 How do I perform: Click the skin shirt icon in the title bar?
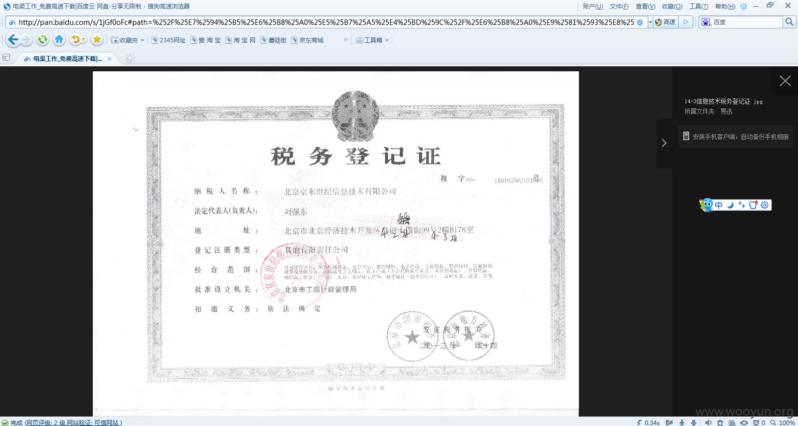coord(744,6)
